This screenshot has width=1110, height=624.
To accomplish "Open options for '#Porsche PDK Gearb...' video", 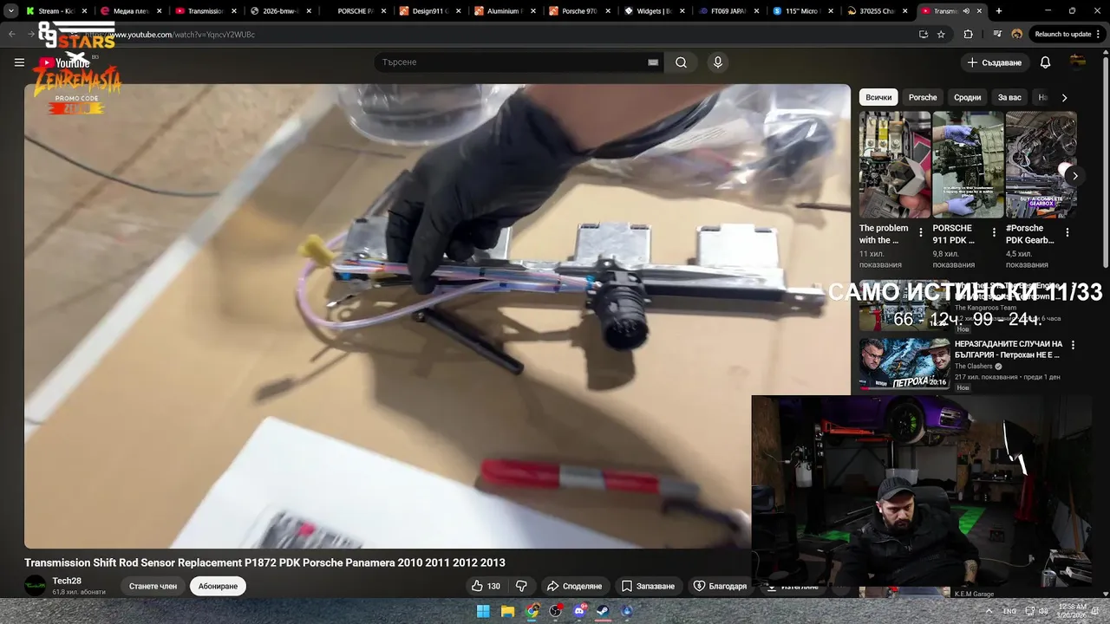I will (1067, 232).
